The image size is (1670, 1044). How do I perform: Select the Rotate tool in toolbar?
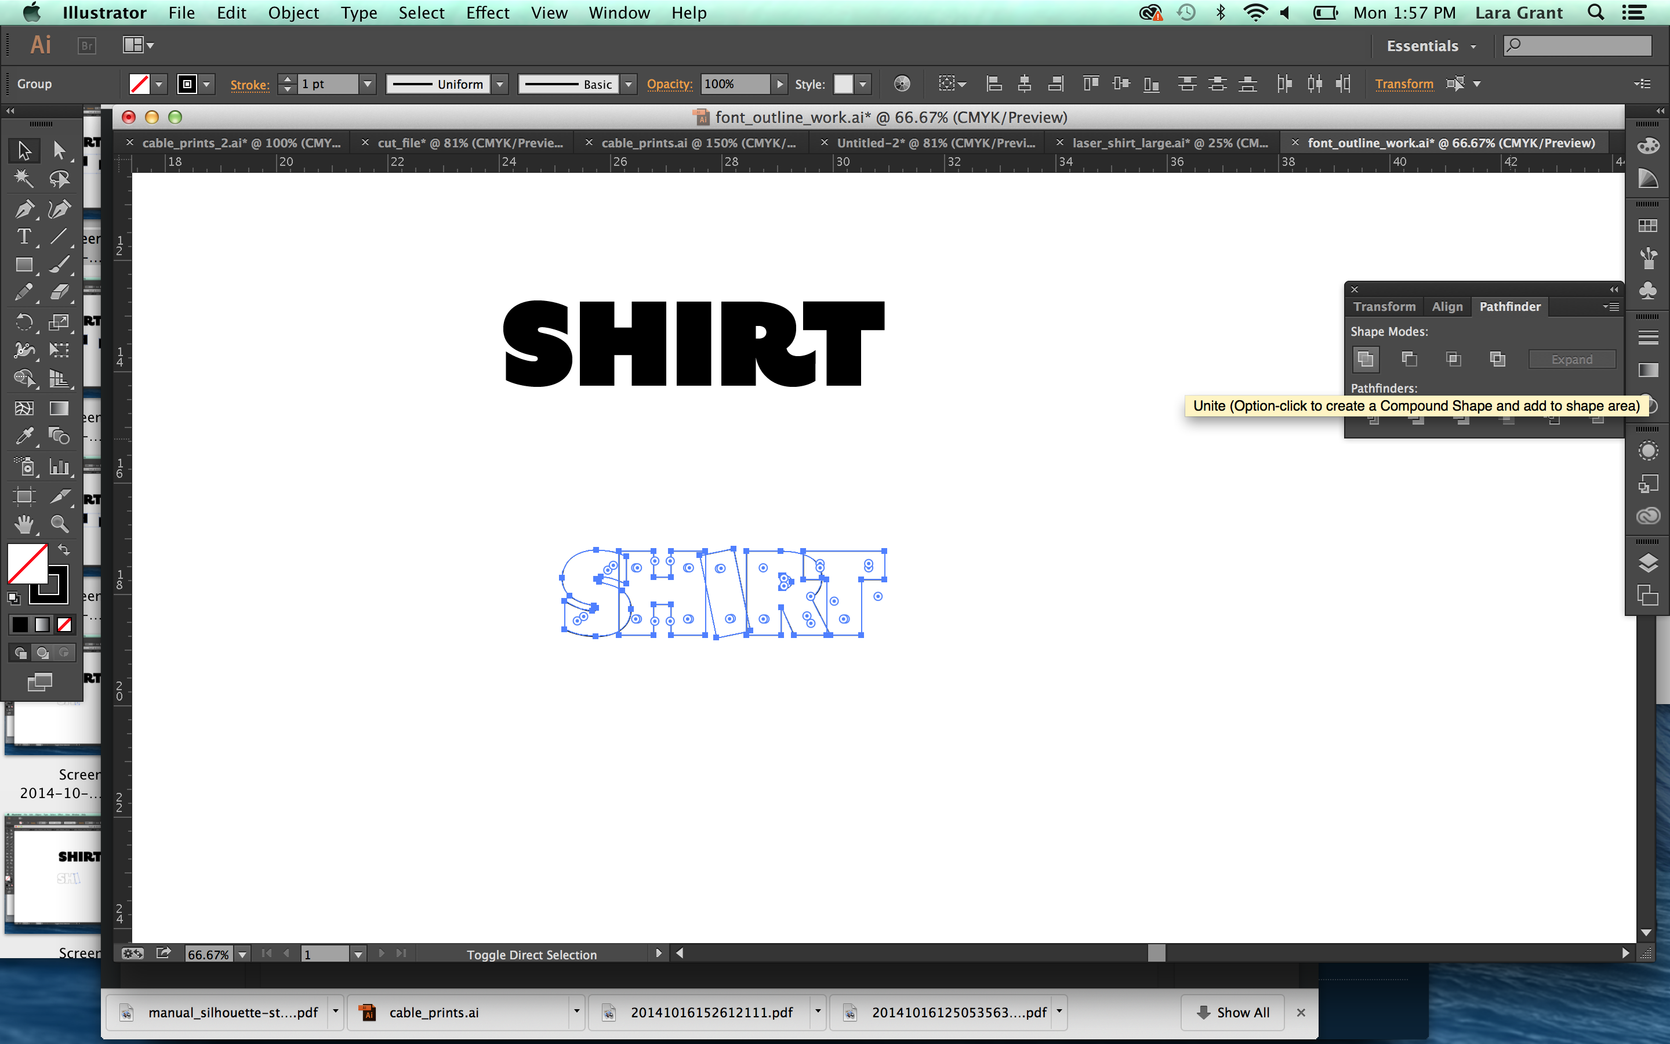[21, 325]
